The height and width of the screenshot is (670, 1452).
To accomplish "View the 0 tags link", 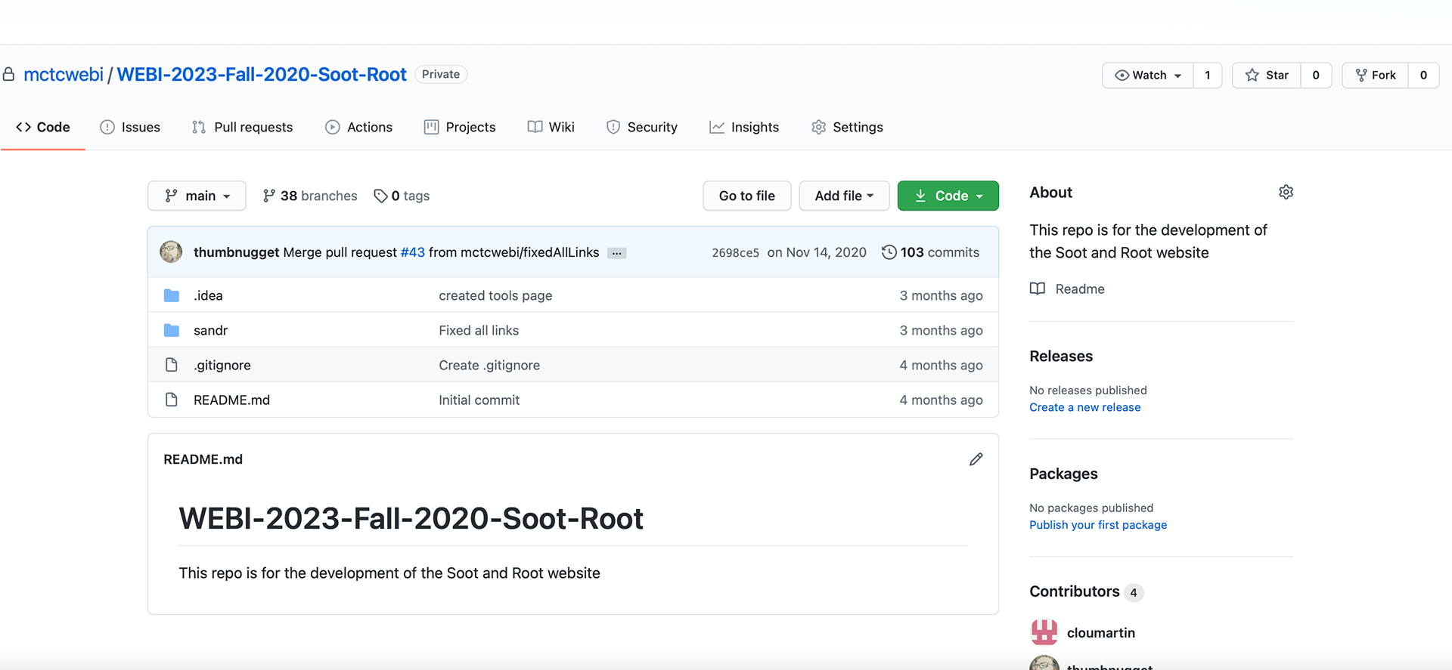I will point(402,196).
